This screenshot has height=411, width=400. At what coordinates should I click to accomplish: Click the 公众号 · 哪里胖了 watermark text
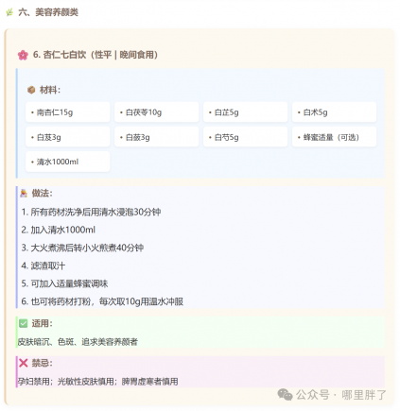tap(341, 395)
